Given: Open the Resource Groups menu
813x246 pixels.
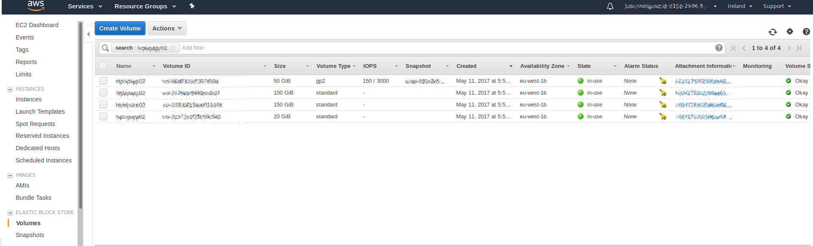Looking at the screenshot, I should pyautogui.click(x=145, y=6).
